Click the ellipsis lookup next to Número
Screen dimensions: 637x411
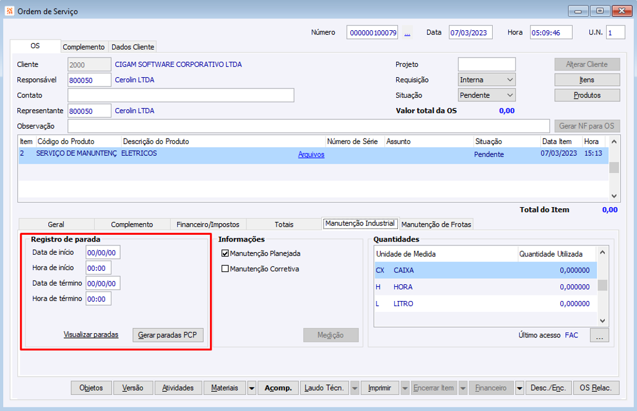tap(407, 33)
